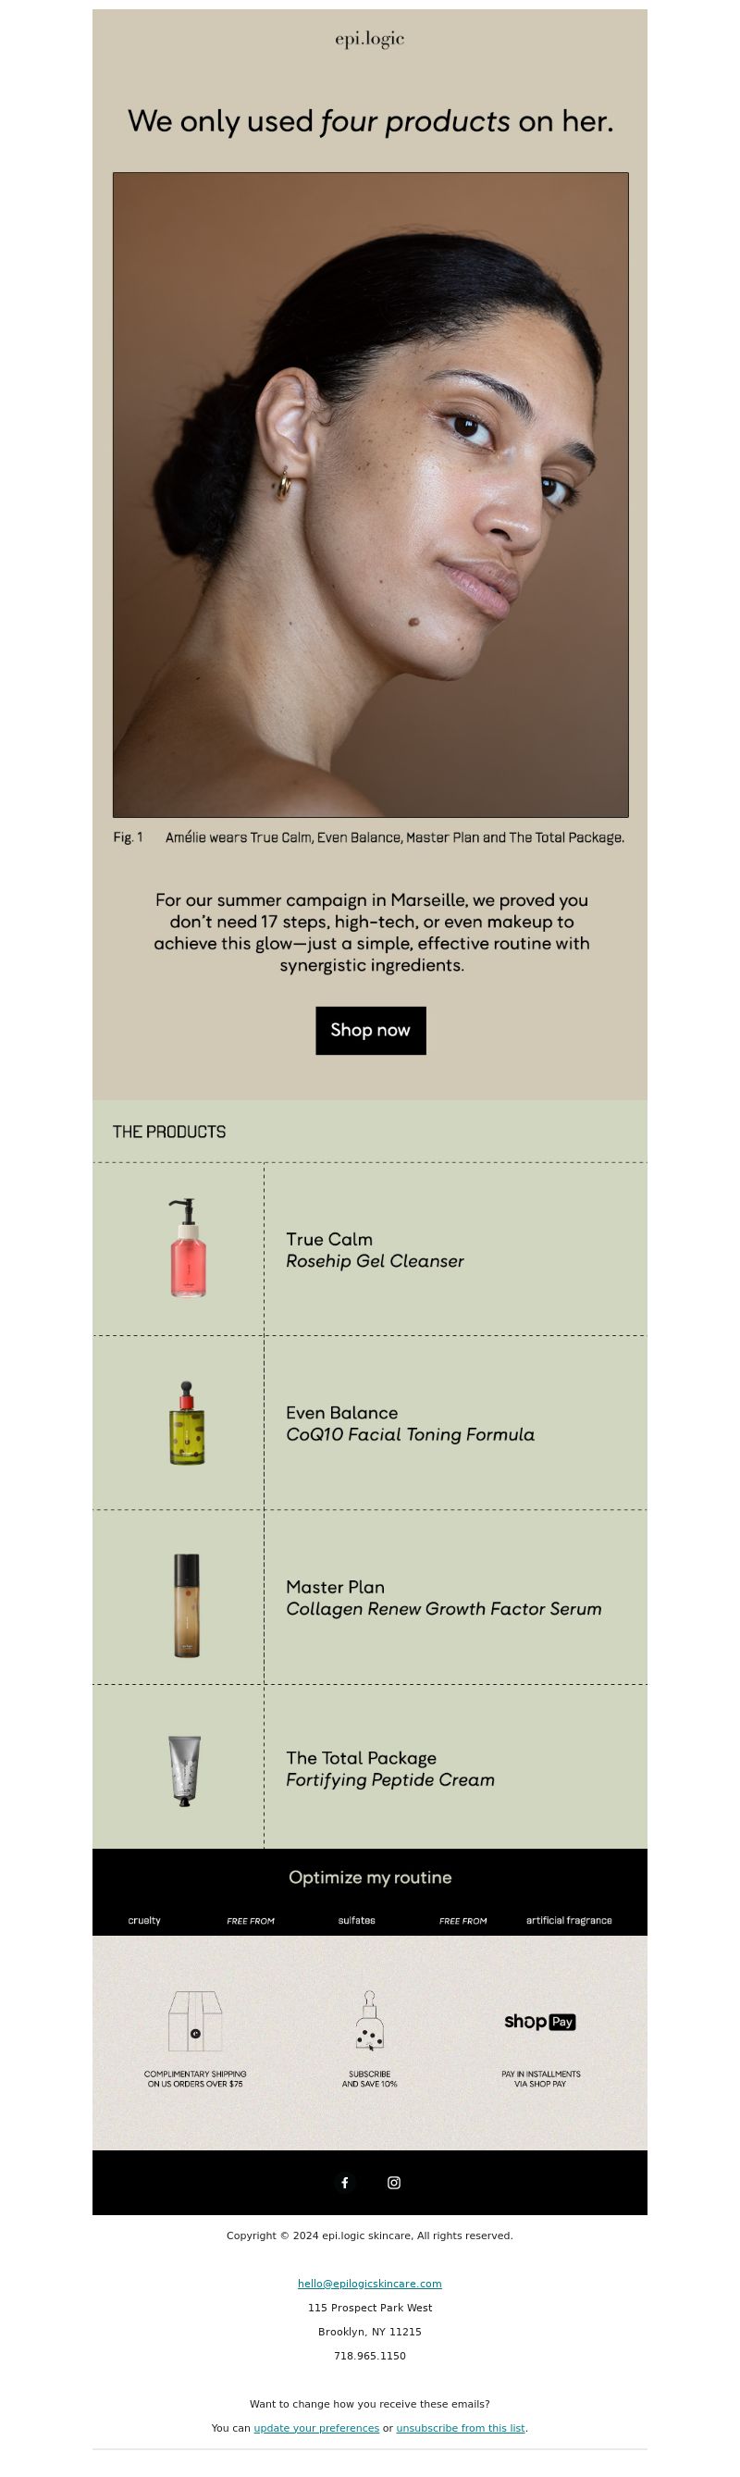
Task: Click the Master Plan serum bottle image
Action: pos(187,1605)
